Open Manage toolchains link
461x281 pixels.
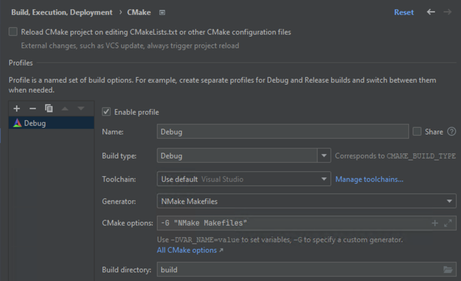[369, 179]
